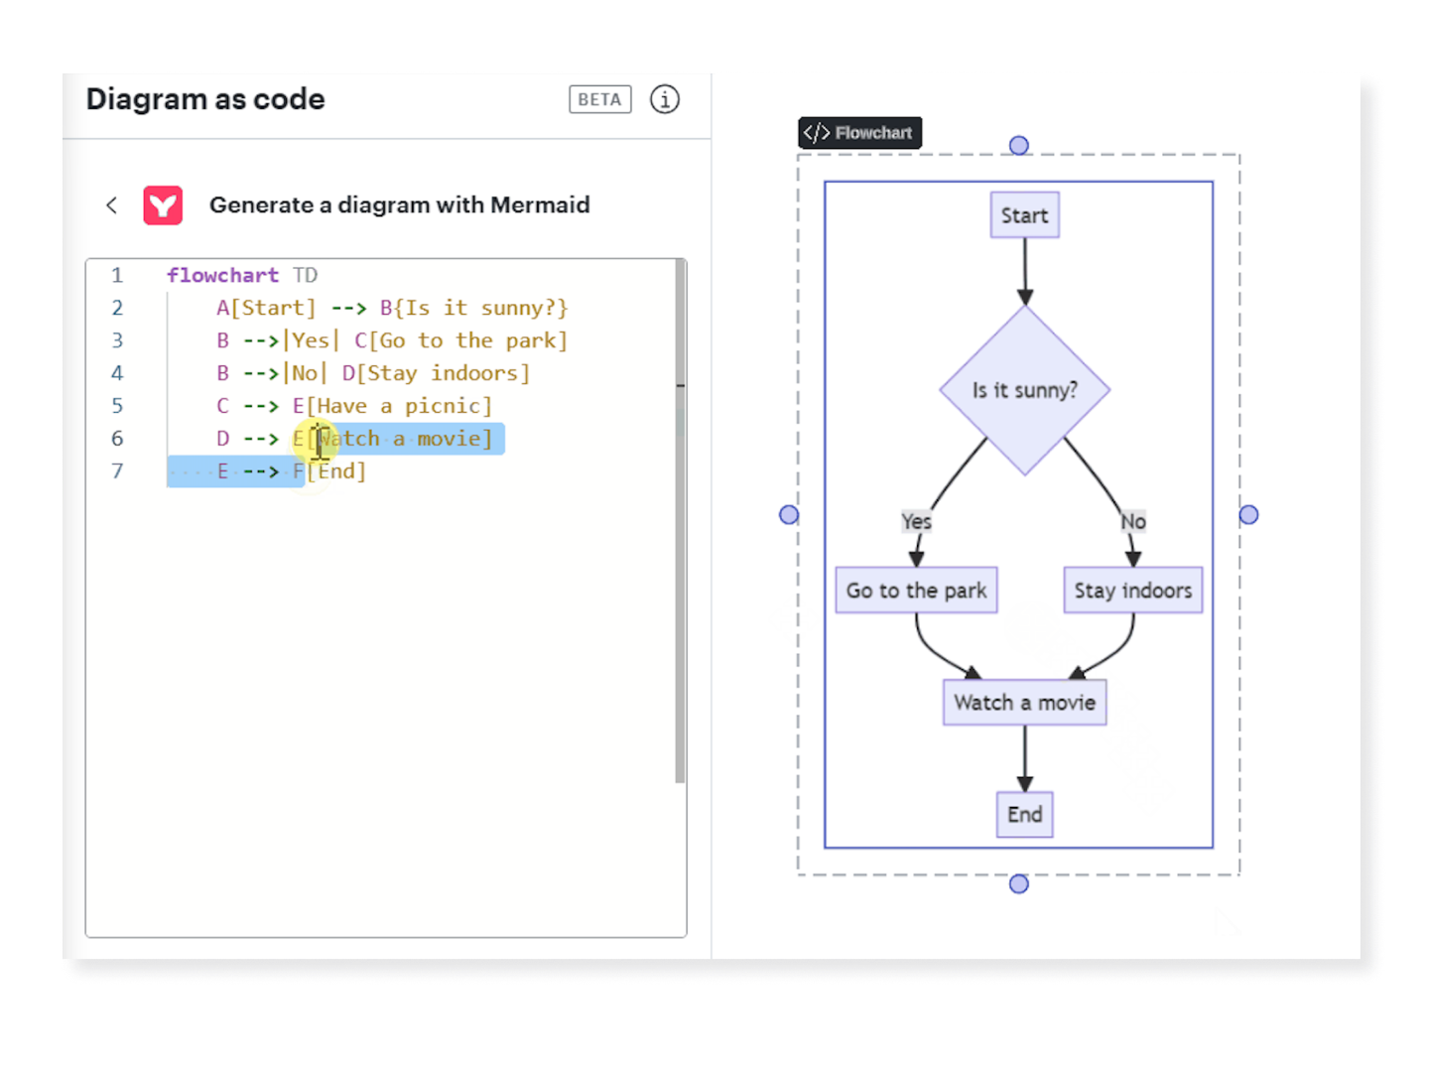Select the 'Is it sunny?' decision diamond
This screenshot has width=1429, height=1072.
1024,390
